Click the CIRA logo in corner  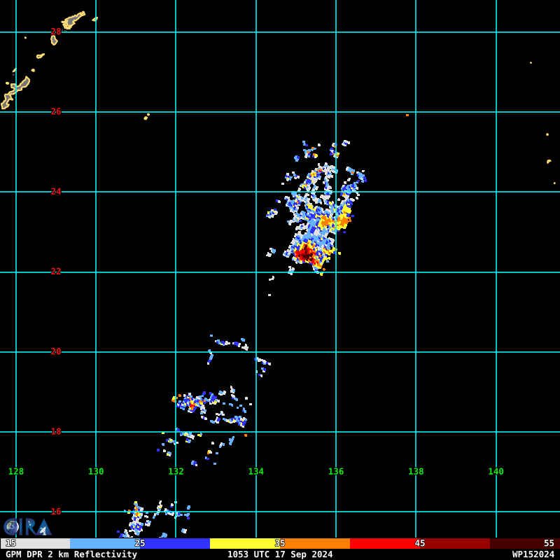point(27,527)
